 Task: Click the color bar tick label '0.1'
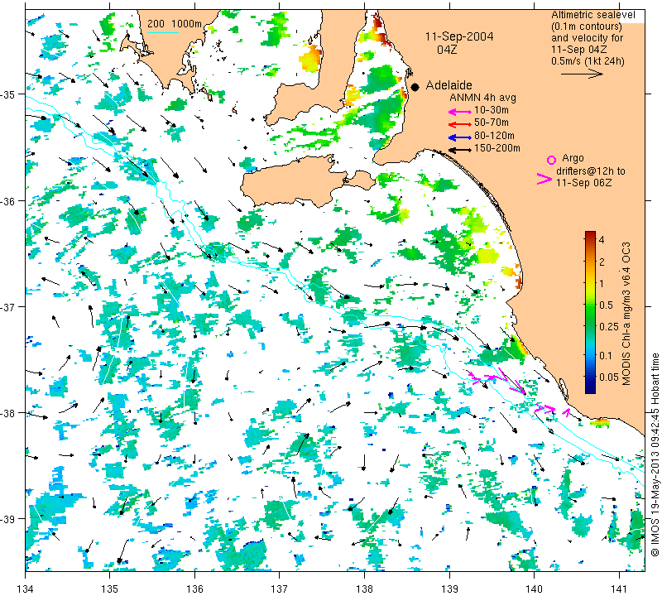pos(606,355)
